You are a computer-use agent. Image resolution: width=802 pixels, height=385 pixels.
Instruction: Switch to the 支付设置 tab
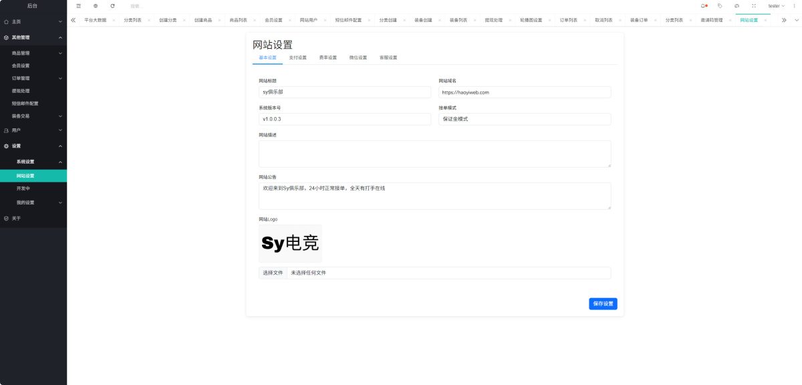pos(297,57)
